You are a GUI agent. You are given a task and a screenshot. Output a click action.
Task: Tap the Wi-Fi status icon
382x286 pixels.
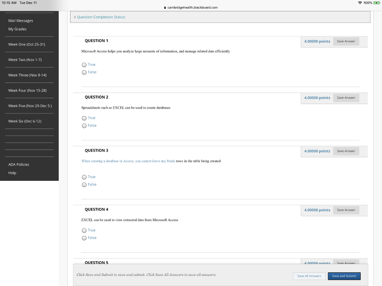pos(360,3)
